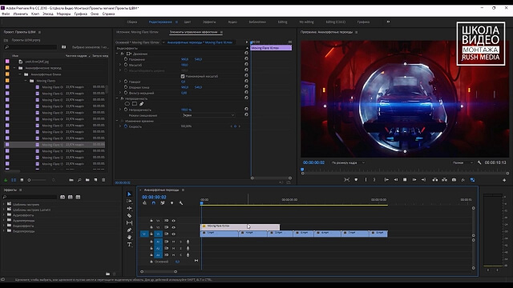This screenshot has height=288, width=513.
Task: Select the Pen tool in timeline toolbox
Action: pyautogui.click(x=129, y=230)
